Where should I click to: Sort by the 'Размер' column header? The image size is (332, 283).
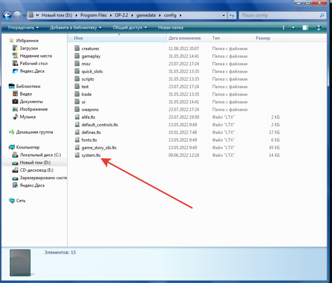click(268, 38)
